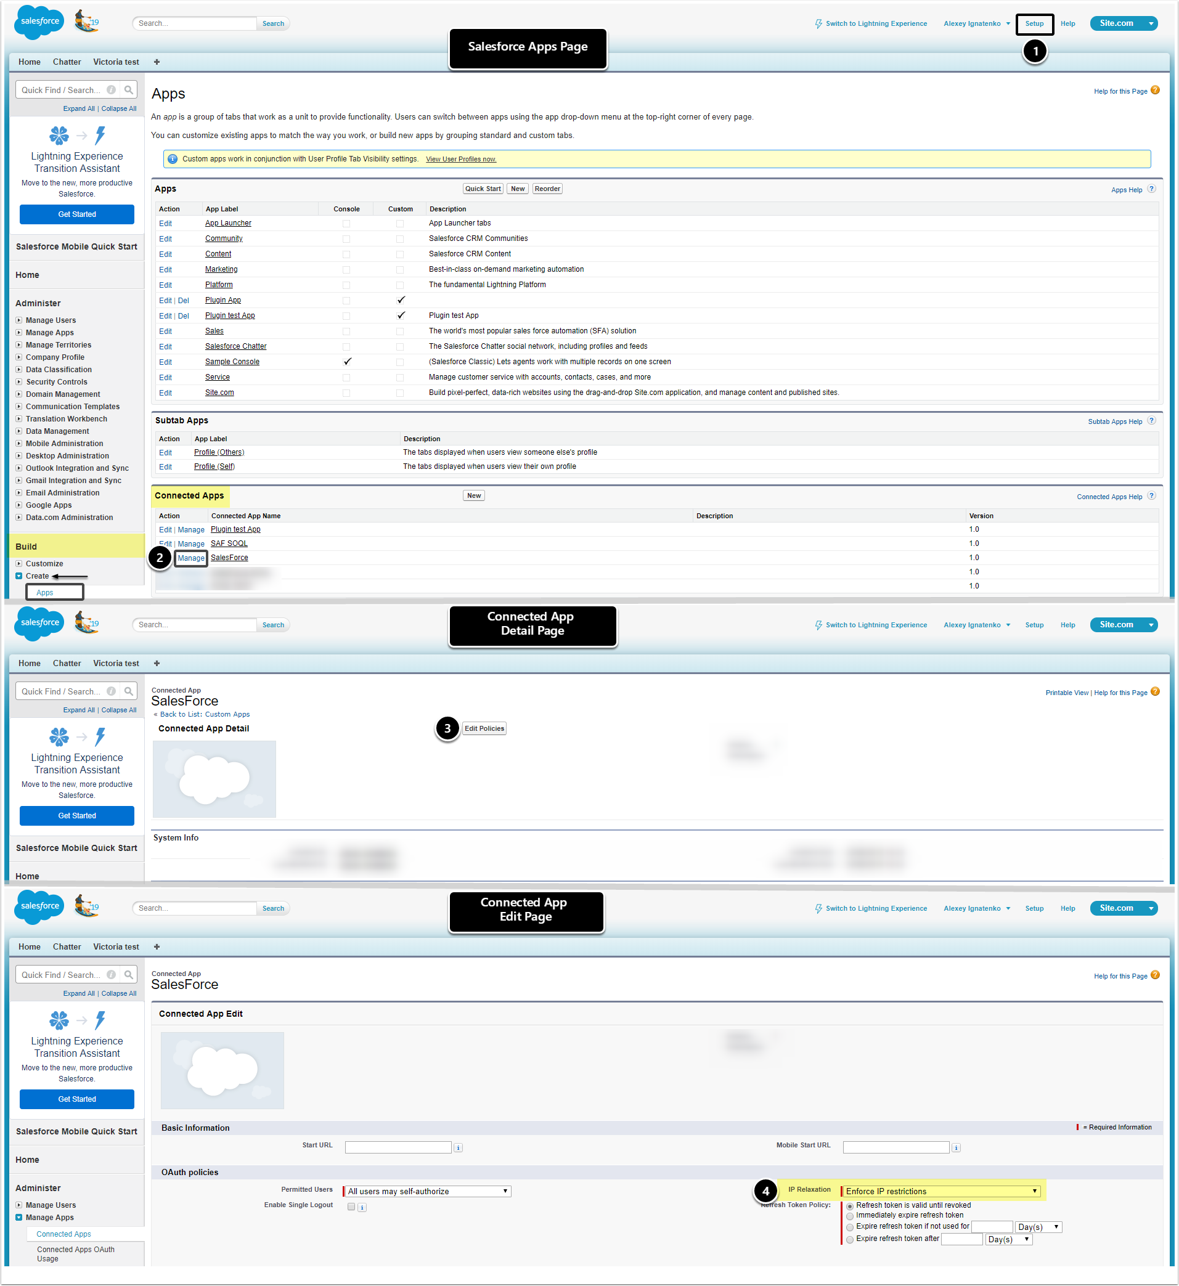Click the Edit Policies button
Viewport: 1179px width, 1286px height.
[484, 728]
